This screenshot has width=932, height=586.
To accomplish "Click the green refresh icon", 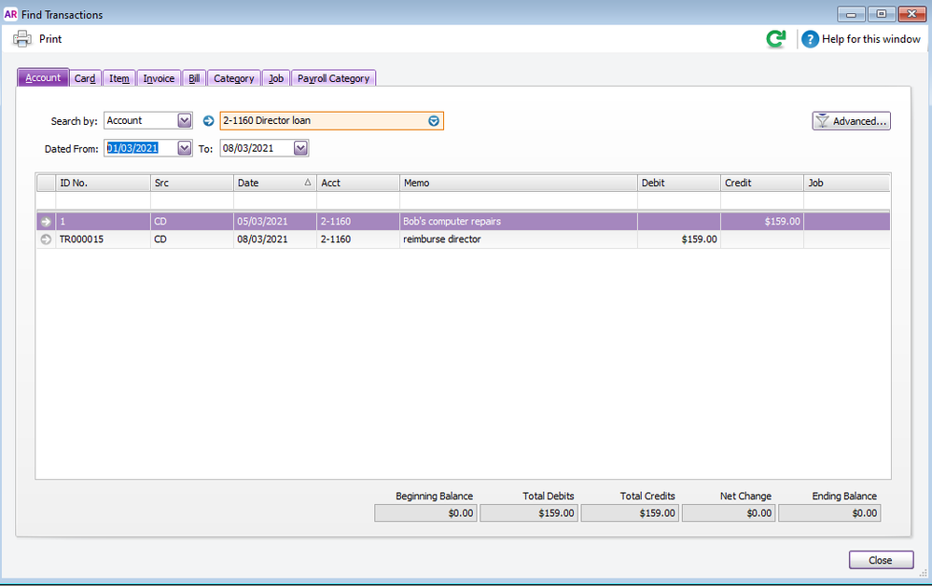I will [x=775, y=39].
